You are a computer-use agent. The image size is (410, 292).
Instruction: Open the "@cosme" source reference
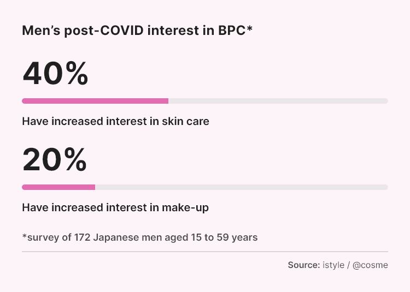coord(370,265)
